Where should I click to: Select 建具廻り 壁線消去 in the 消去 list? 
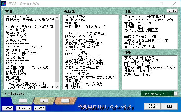(x=138, y=71)
